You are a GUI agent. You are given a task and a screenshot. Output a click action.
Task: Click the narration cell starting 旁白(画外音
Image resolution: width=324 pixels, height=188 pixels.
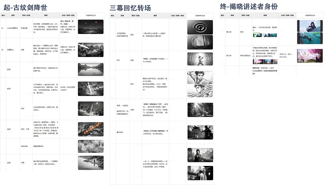click(x=67, y=27)
